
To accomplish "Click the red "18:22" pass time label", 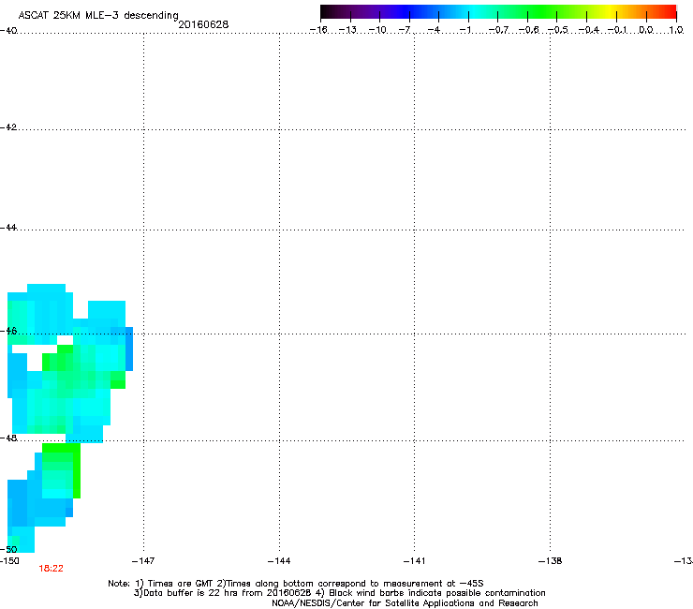I will (x=51, y=569).
